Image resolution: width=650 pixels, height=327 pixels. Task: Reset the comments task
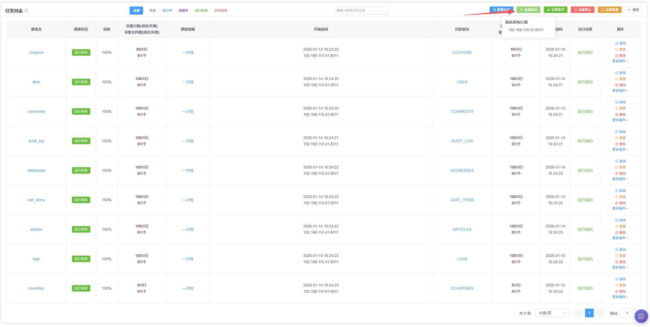tap(620, 108)
